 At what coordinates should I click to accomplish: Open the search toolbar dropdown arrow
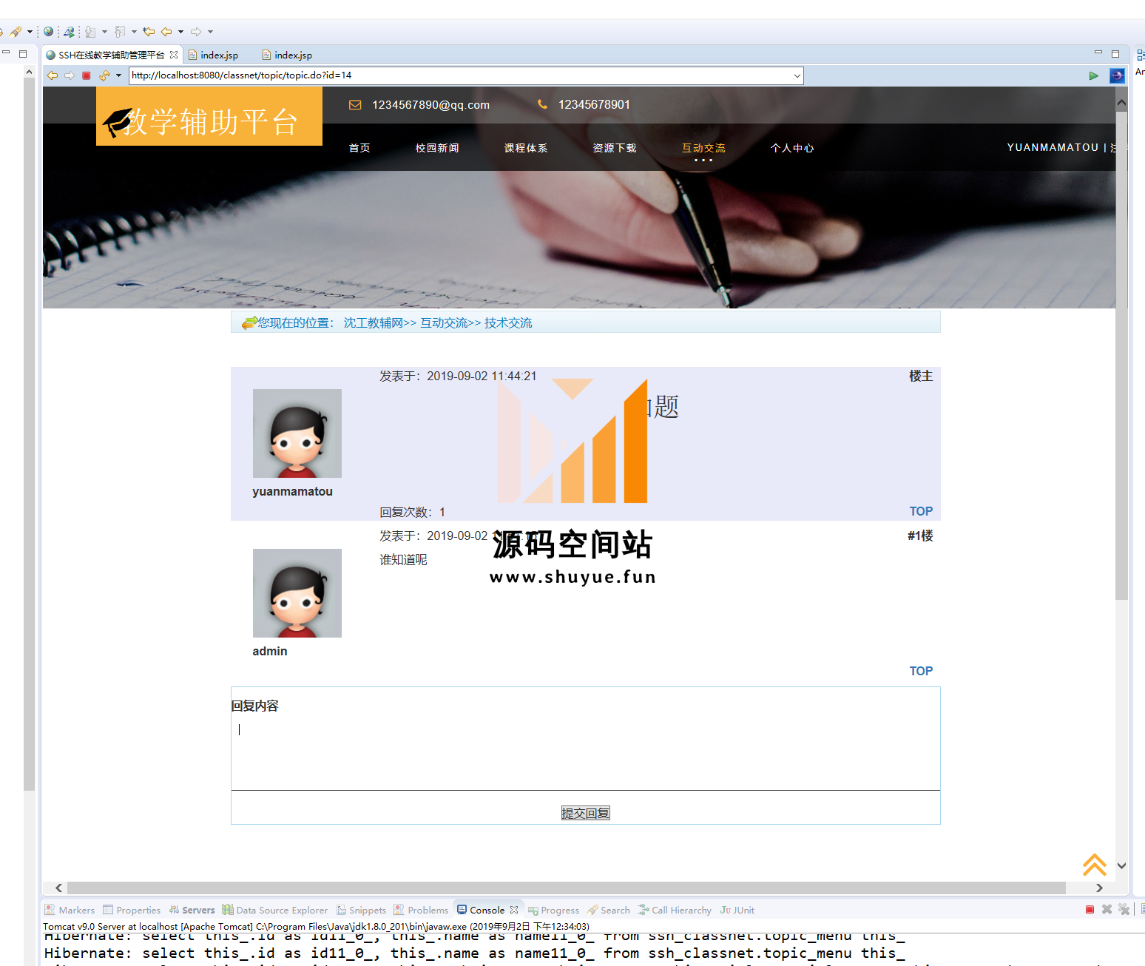[30, 32]
